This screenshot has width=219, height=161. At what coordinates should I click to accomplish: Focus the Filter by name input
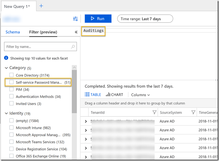pyautogui.click(x=37, y=47)
